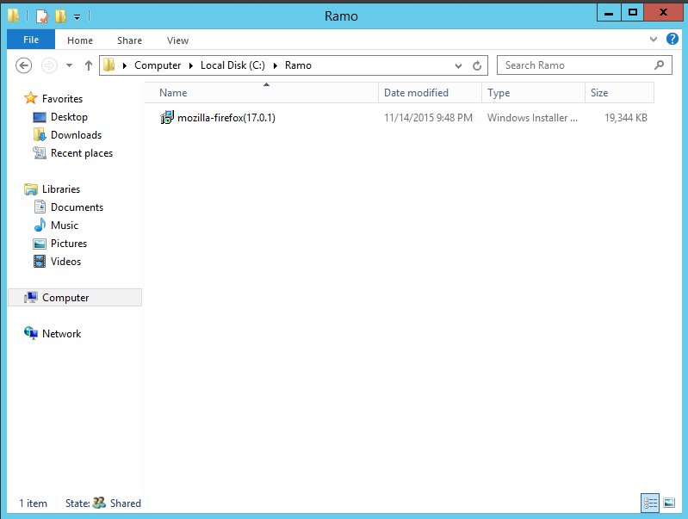Click the Libraries folder icon
The width and height of the screenshot is (688, 519).
[31, 189]
